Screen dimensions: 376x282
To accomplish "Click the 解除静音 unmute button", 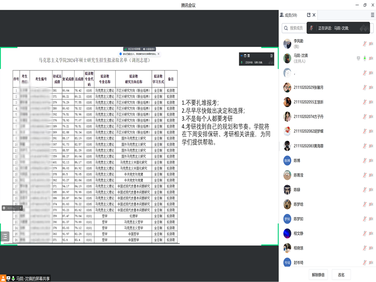I will coord(318,274).
